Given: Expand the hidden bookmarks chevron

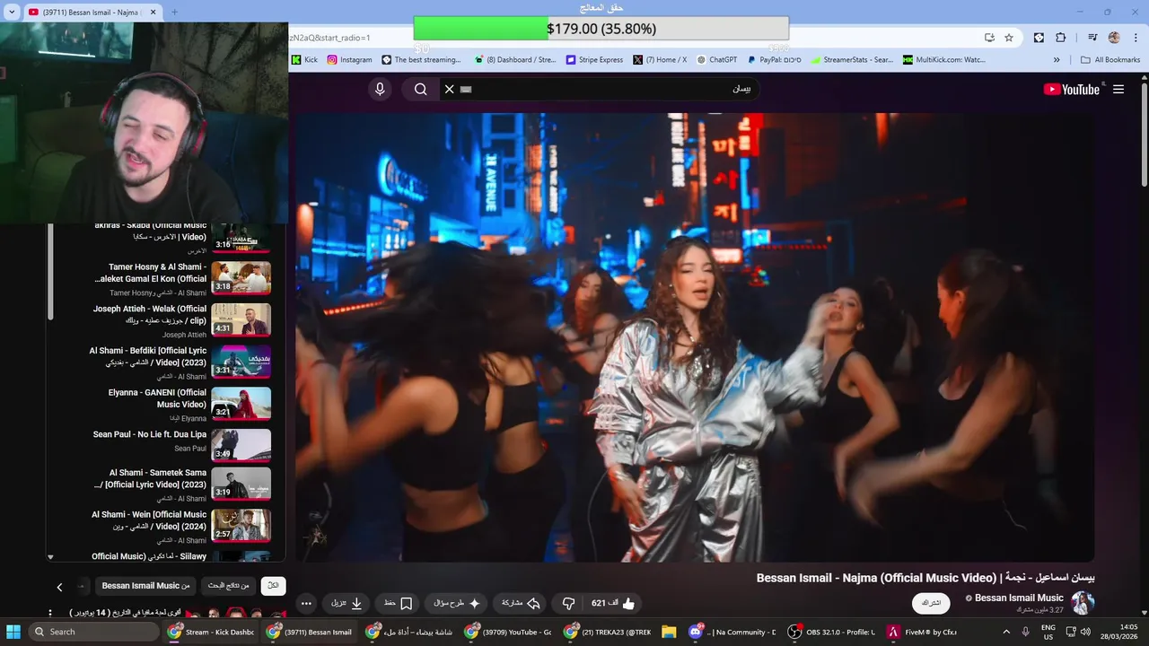Looking at the screenshot, I should (1057, 60).
